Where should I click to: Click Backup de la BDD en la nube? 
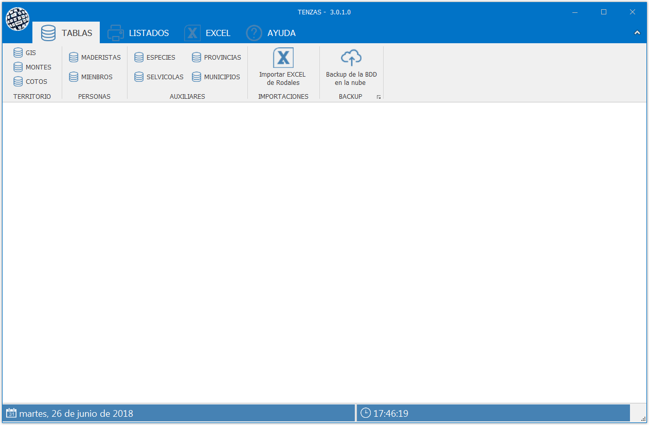coord(351,67)
